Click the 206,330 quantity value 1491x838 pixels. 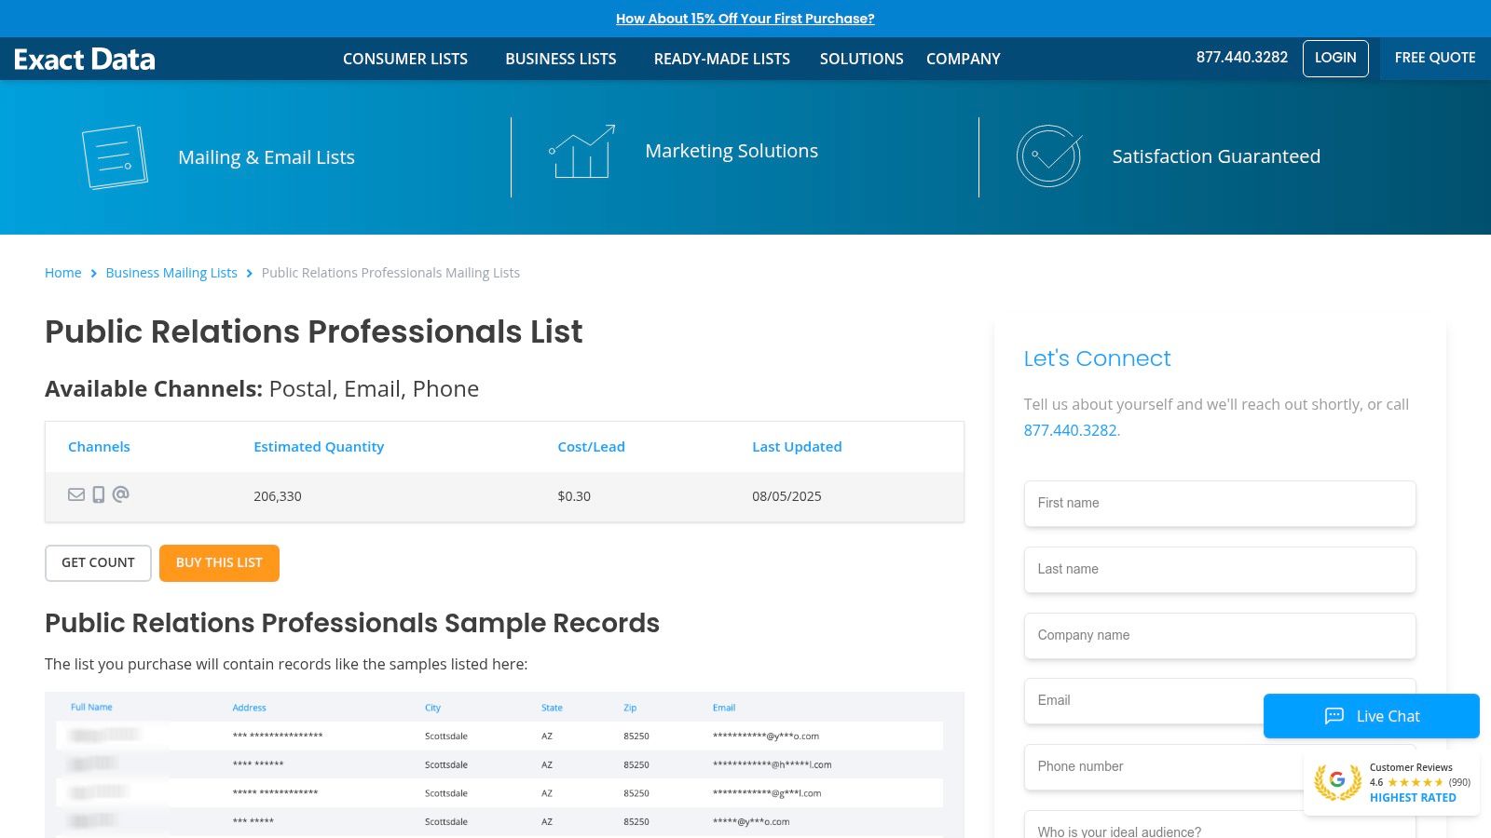278,496
